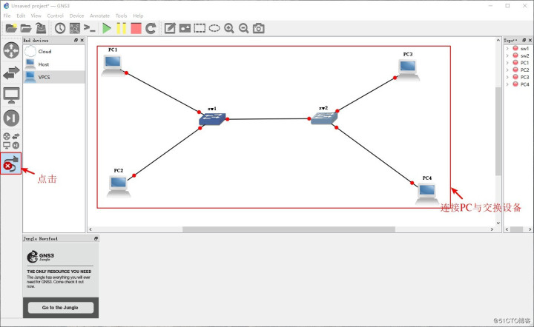Start all devices with green play button
The image size is (534, 327).
(107, 28)
